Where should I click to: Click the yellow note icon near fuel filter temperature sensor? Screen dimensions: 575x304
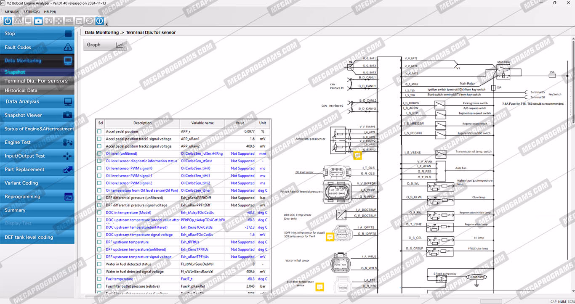tap(320, 287)
